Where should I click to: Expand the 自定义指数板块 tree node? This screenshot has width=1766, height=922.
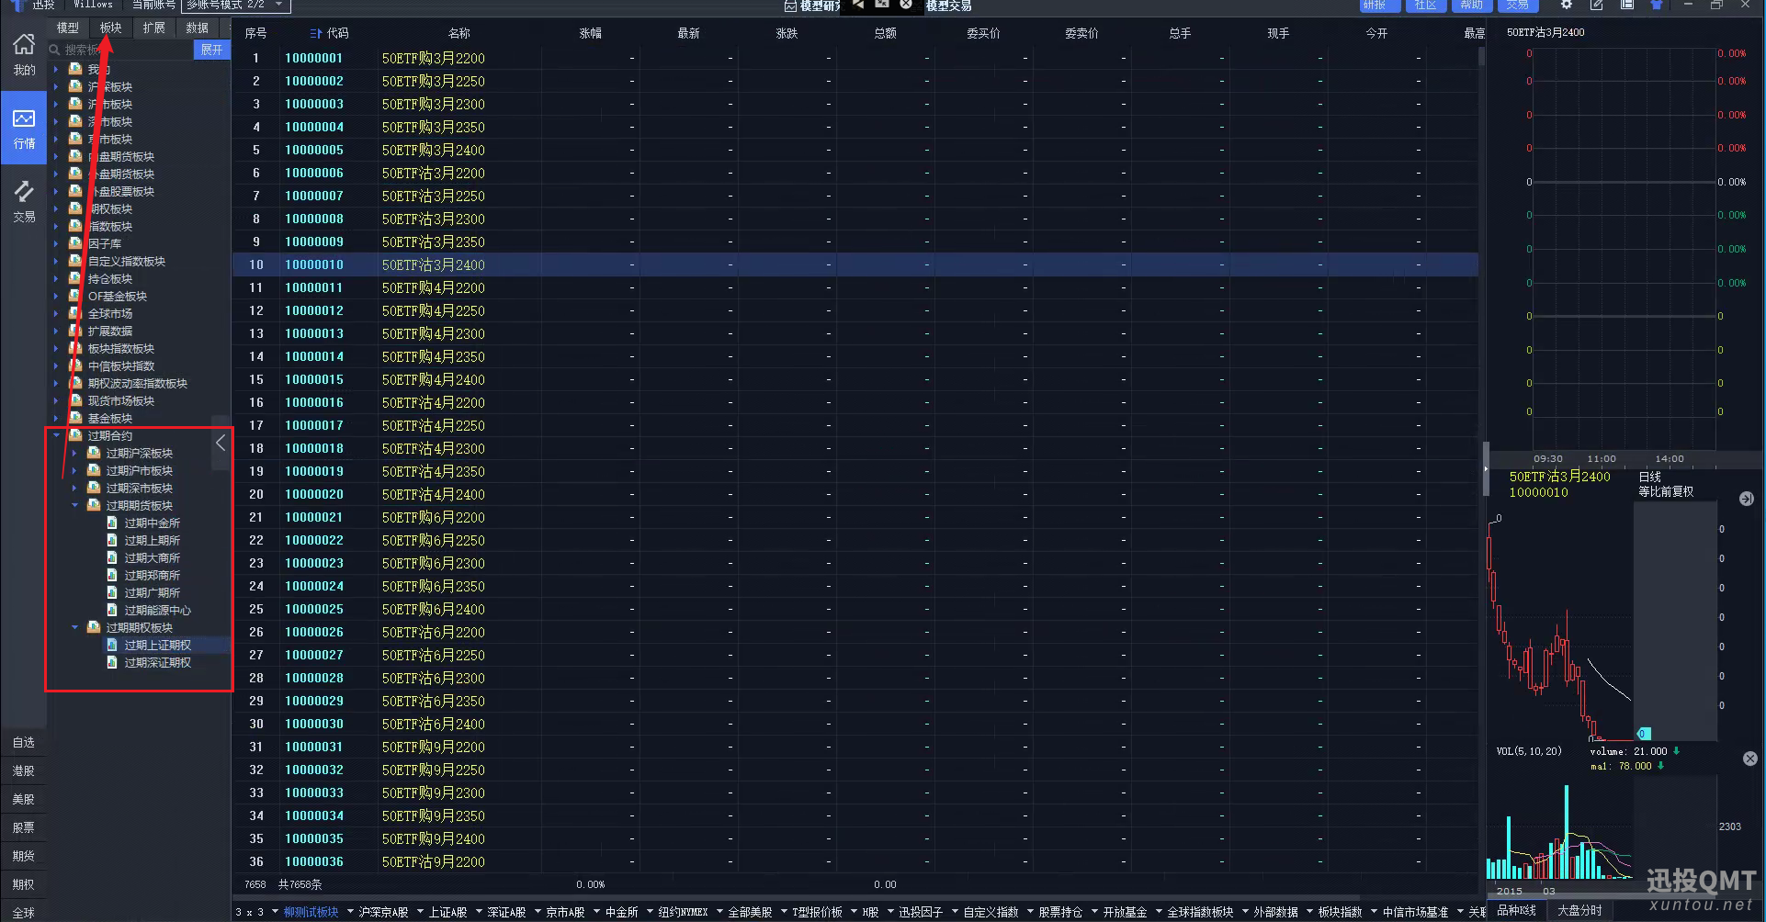click(56, 261)
